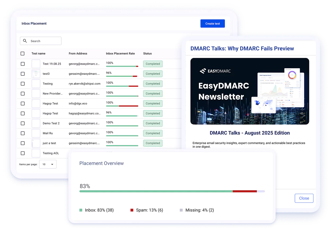The width and height of the screenshot is (330, 230).
Task: Focus the Search input field
Action: (x=44, y=41)
